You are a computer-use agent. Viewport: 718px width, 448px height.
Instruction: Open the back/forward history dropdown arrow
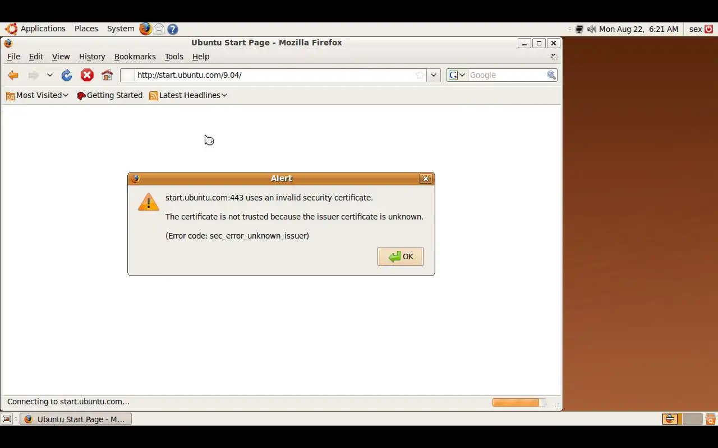49,75
